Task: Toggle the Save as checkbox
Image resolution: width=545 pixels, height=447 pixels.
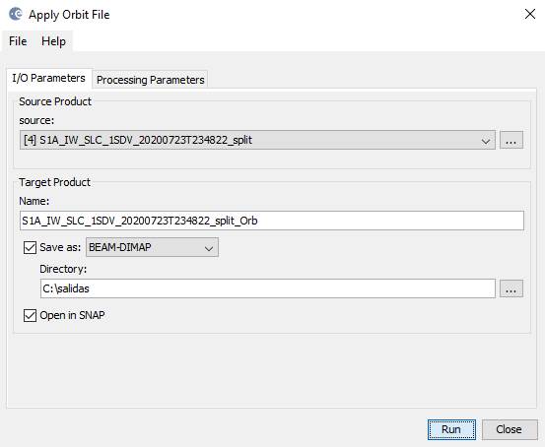Action: click(x=30, y=248)
